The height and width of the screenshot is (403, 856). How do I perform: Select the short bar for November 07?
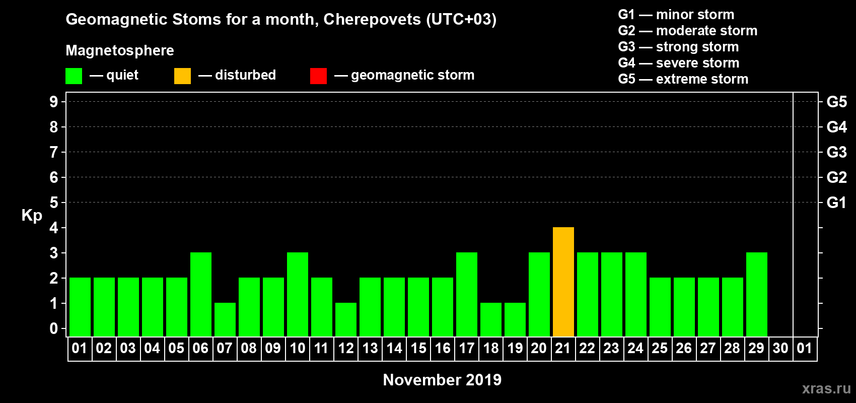(225, 319)
